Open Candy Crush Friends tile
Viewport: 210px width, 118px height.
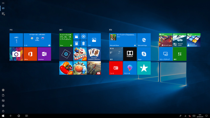(x=80, y=54)
